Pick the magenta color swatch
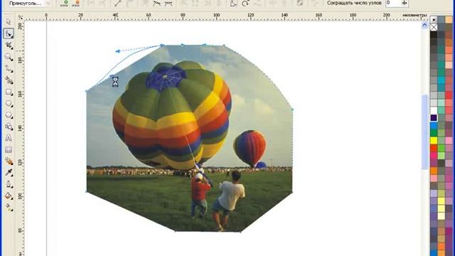Viewport: 455px width, 256px height. pyautogui.click(x=434, y=156)
